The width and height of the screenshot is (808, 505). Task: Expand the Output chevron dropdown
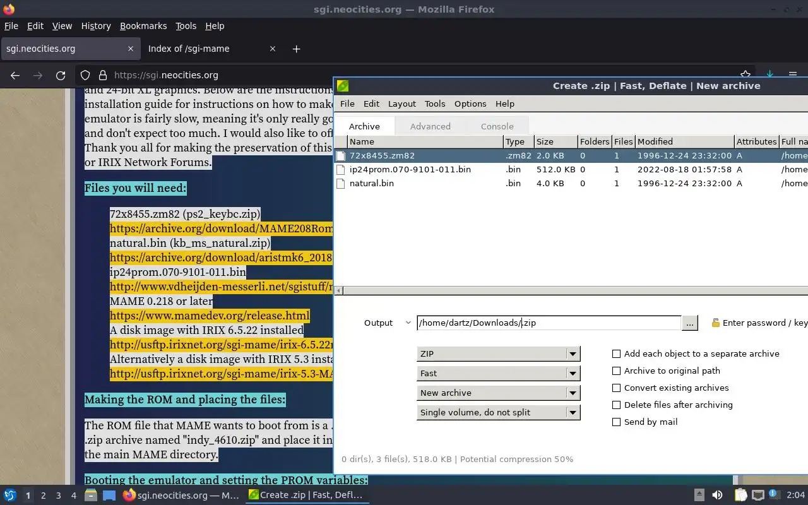tap(408, 323)
